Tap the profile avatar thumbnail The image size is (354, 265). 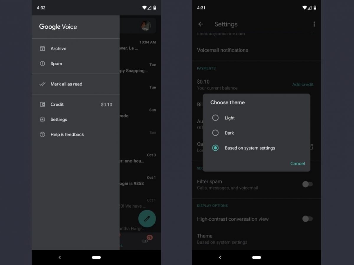(146, 26)
